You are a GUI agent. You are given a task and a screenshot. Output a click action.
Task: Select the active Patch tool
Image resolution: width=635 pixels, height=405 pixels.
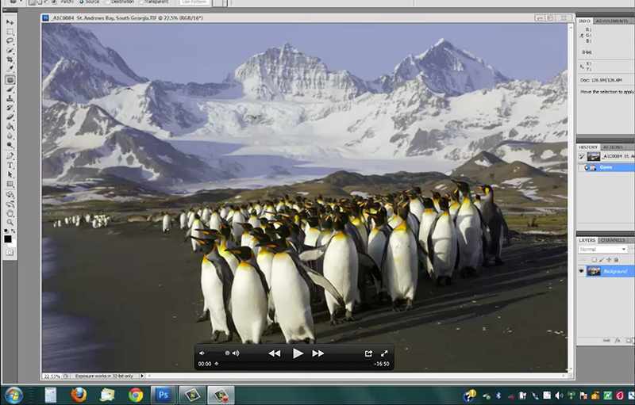coord(10,80)
